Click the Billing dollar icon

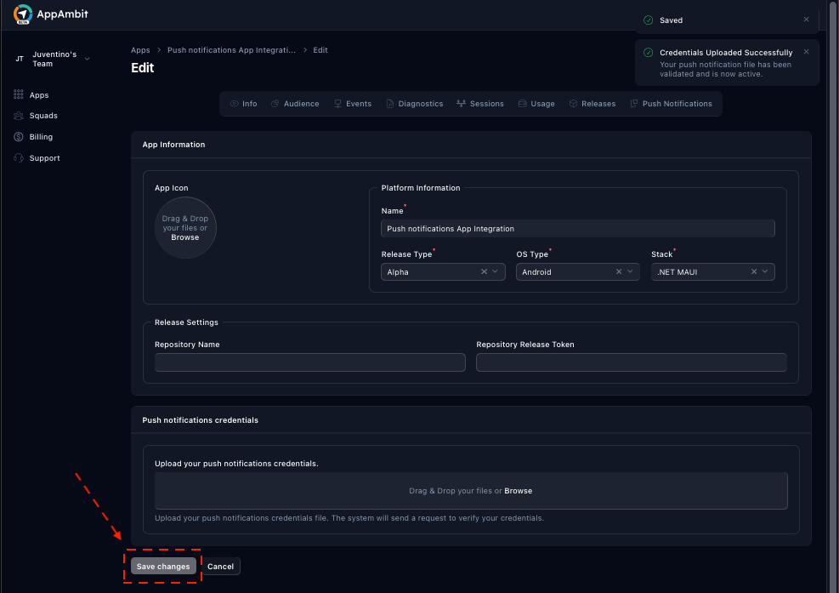point(19,136)
